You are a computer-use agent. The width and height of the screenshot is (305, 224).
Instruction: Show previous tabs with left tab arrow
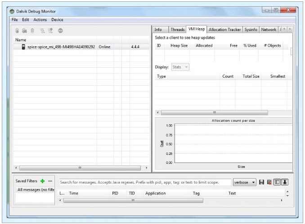[284, 29]
